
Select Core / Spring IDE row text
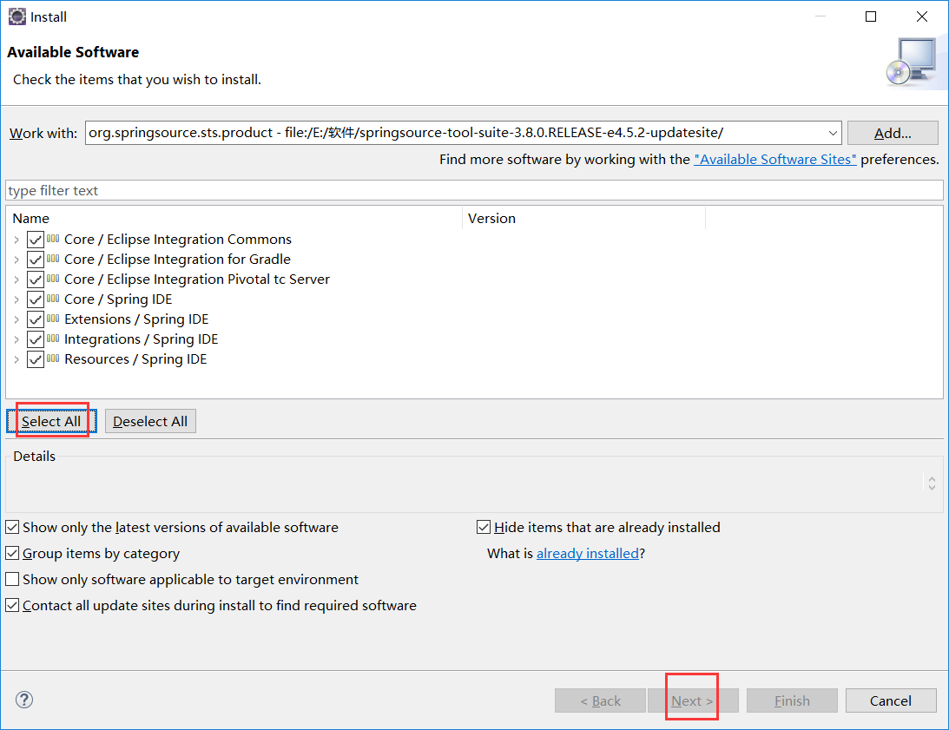[118, 299]
